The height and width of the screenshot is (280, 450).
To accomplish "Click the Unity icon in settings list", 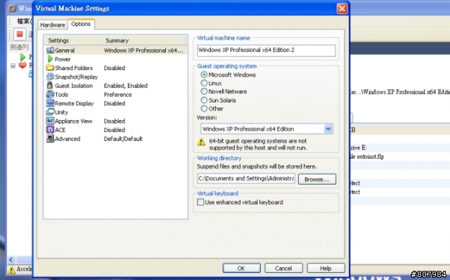I will point(50,112).
